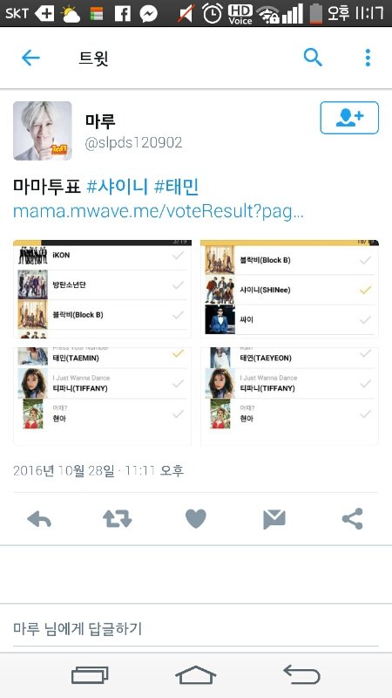The image size is (392, 698).
Task: Open the recent apps navigation button
Action: 90,675
